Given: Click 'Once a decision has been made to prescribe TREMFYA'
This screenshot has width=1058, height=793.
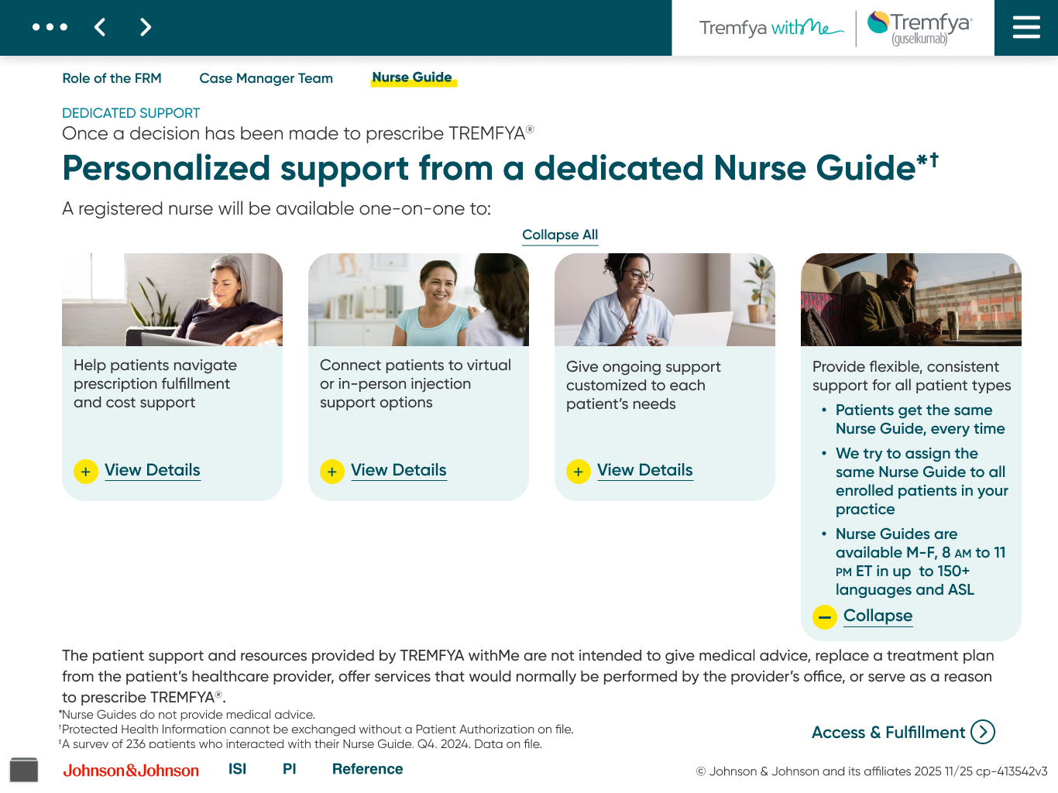Looking at the screenshot, I should pyautogui.click(x=298, y=133).
